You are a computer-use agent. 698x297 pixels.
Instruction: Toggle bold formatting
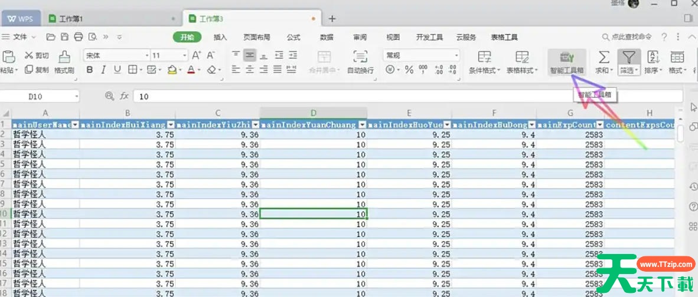tap(90, 70)
